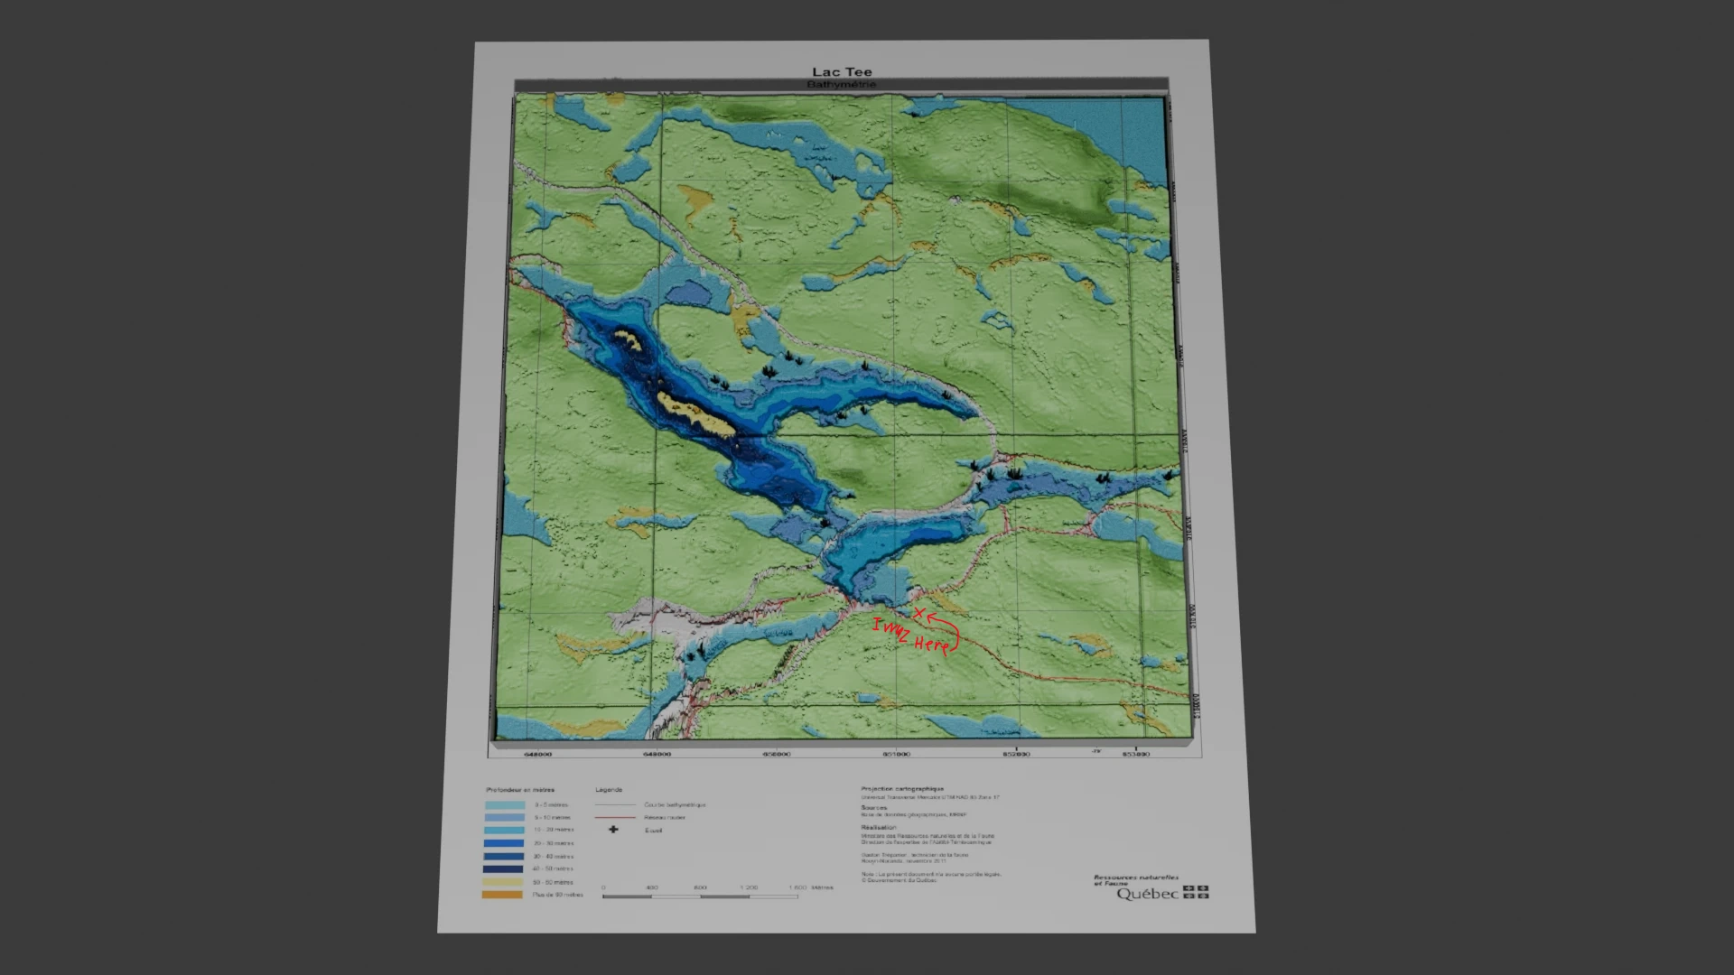Click the Ressources naturelles et Faune text
Screen dimensions: 1734x975
tap(1135, 880)
